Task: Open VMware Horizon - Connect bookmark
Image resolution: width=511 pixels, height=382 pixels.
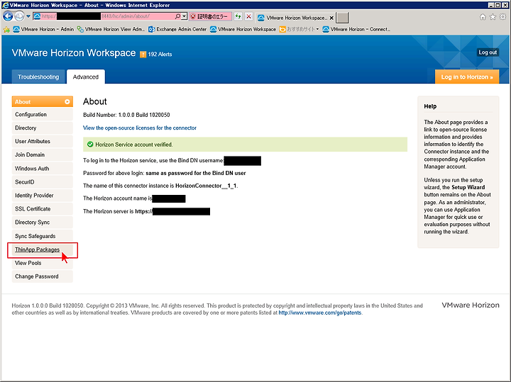Action: pyautogui.click(x=356, y=29)
